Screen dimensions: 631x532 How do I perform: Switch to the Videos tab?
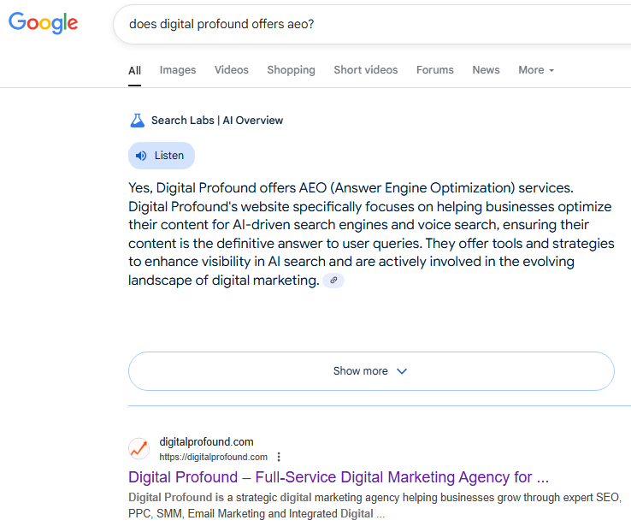pos(232,70)
